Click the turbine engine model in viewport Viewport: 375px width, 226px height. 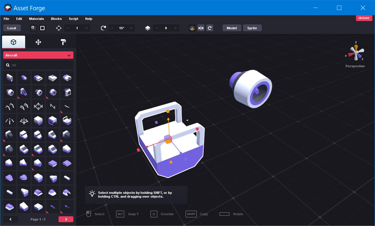(x=251, y=88)
